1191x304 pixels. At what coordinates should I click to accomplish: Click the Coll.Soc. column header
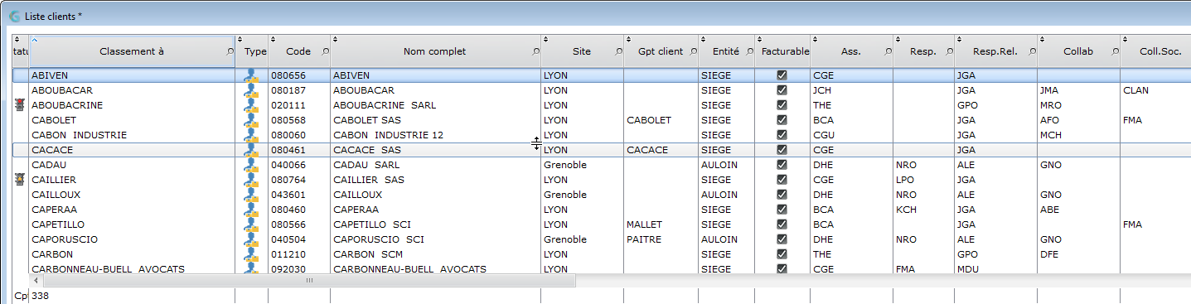1155,51
